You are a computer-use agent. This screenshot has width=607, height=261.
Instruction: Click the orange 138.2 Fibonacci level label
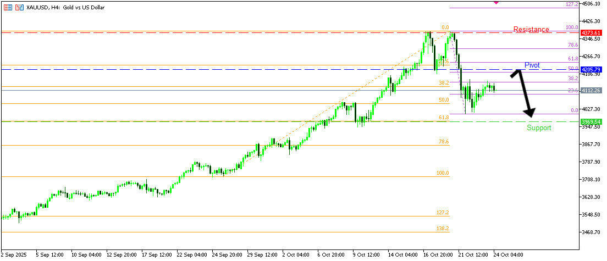click(443, 228)
